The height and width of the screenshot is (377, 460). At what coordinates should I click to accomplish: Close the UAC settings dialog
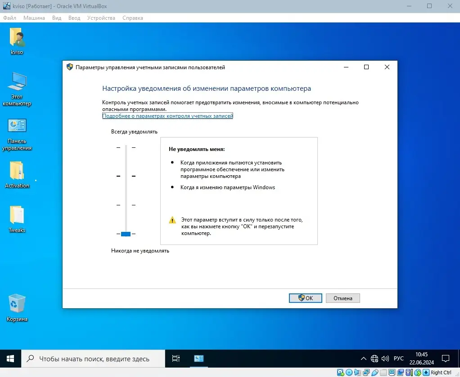coord(387,67)
